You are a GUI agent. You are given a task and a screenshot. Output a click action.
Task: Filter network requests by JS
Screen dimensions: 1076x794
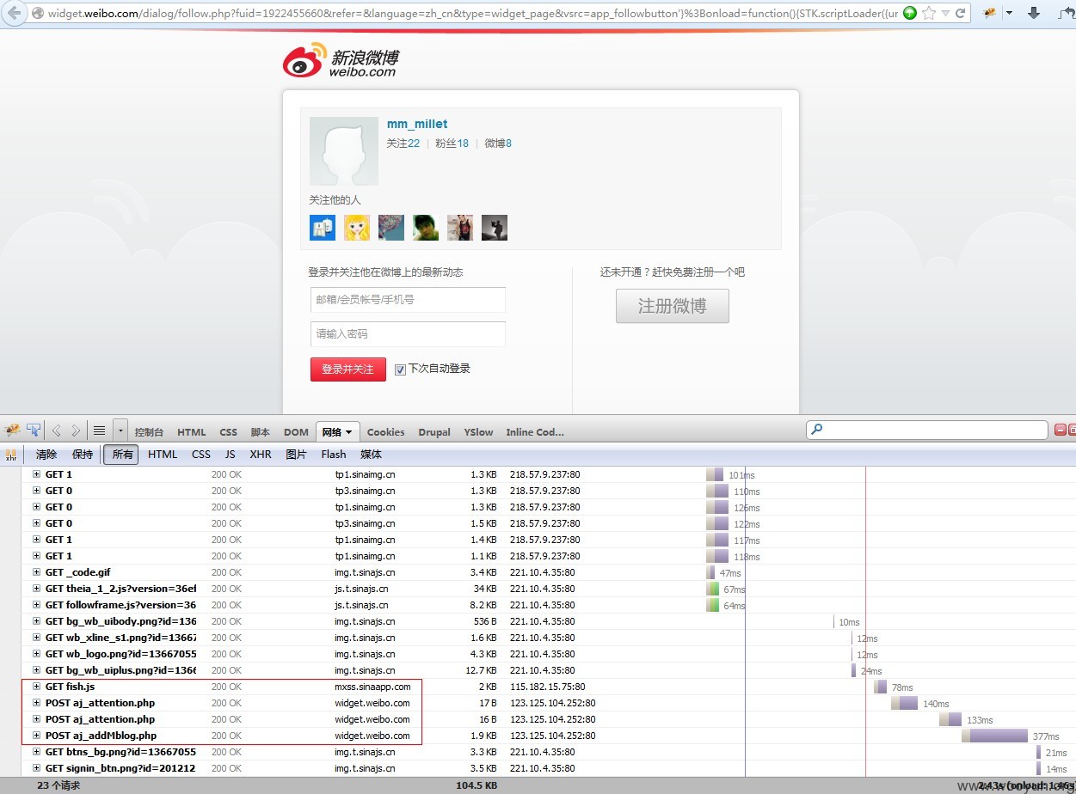click(230, 455)
